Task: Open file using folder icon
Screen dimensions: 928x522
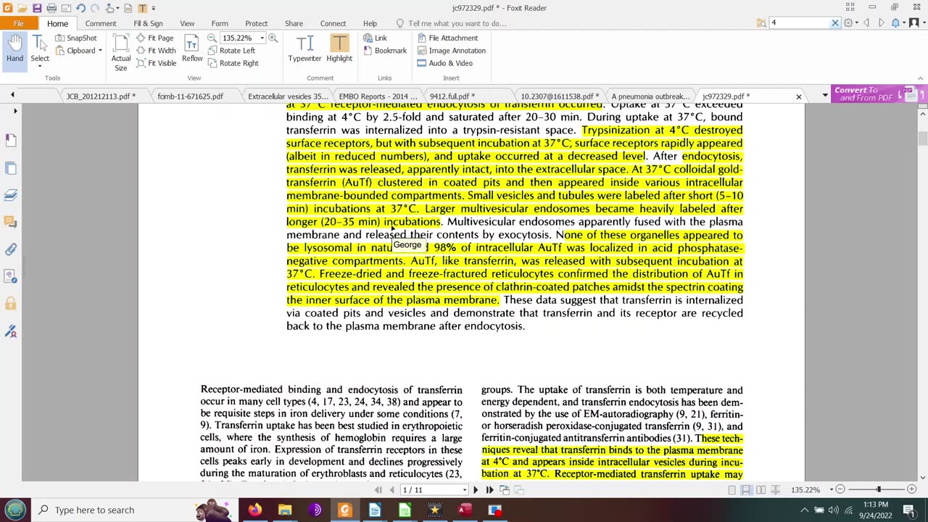Action: (x=22, y=8)
